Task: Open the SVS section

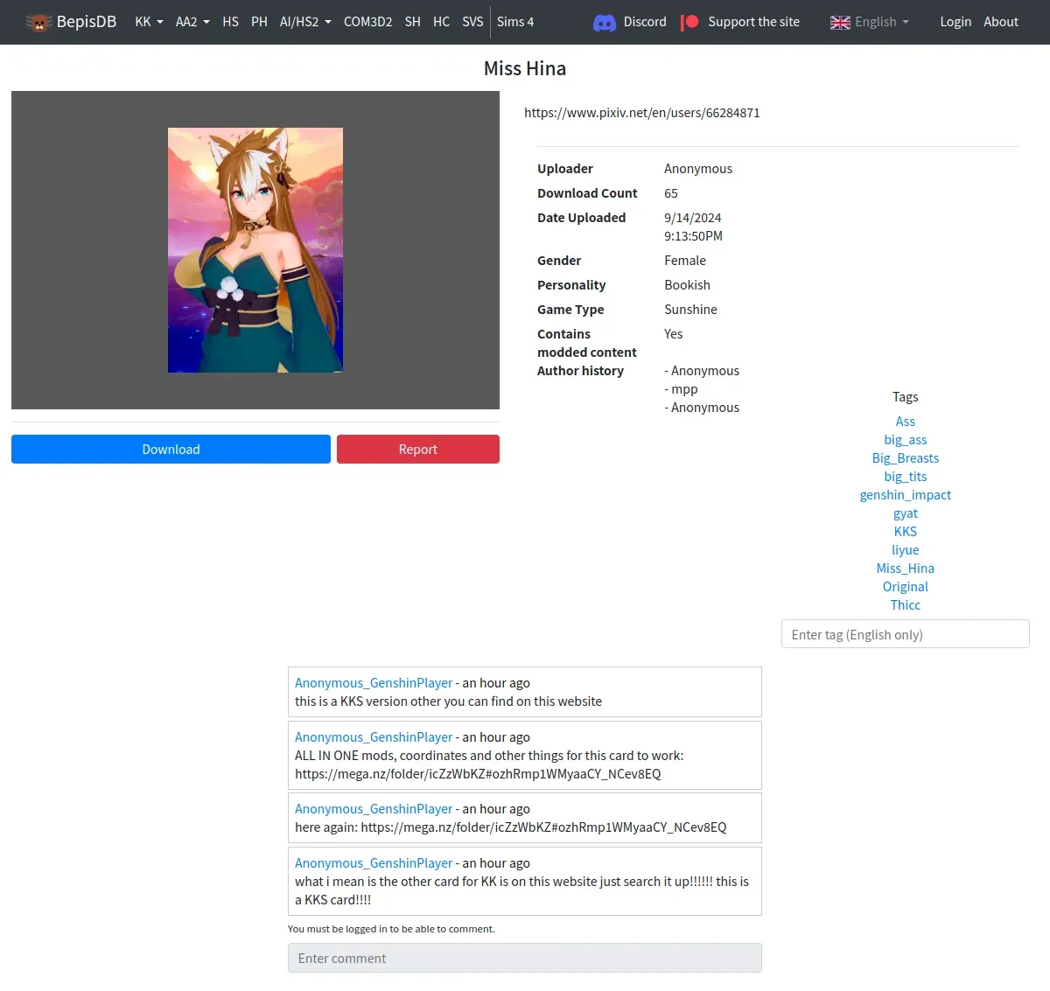Action: 472,22
